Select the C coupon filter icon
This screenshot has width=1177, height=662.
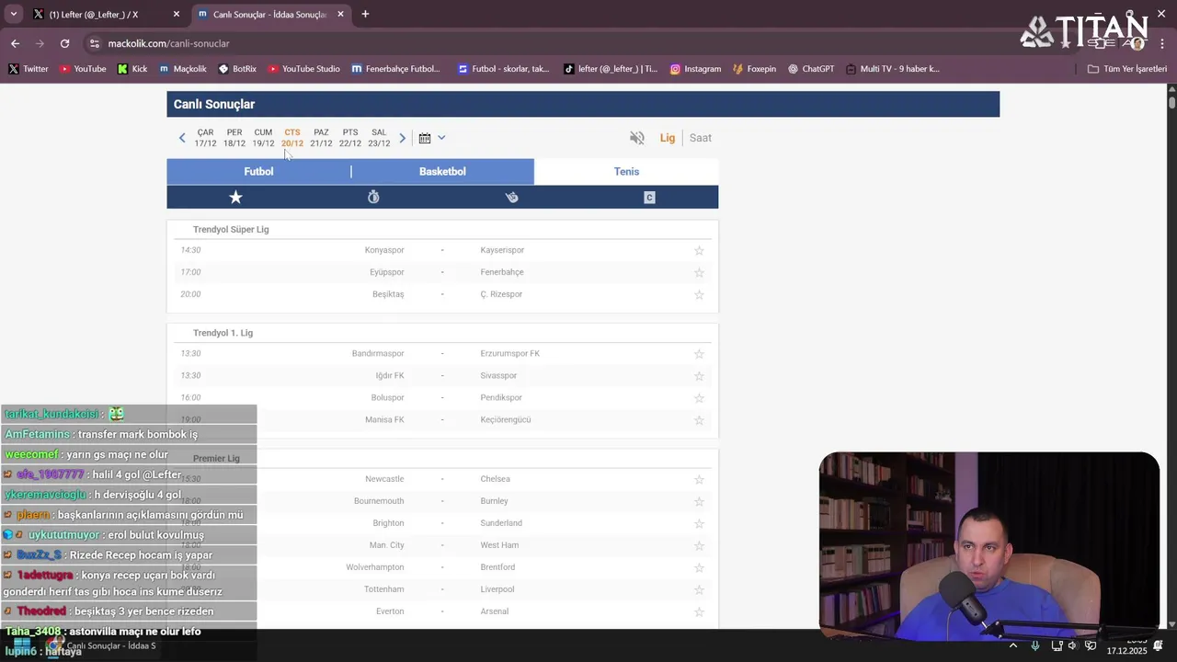pos(649,197)
